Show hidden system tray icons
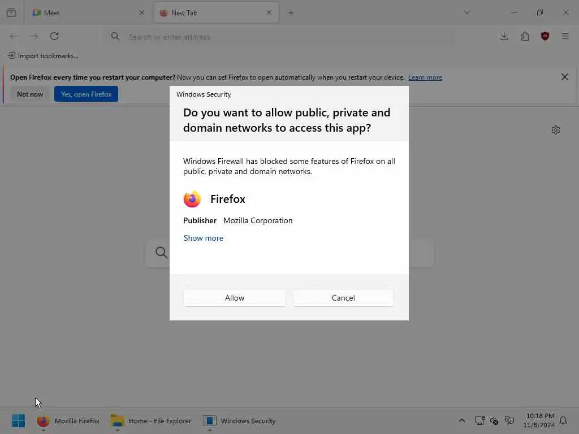 [x=461, y=420]
